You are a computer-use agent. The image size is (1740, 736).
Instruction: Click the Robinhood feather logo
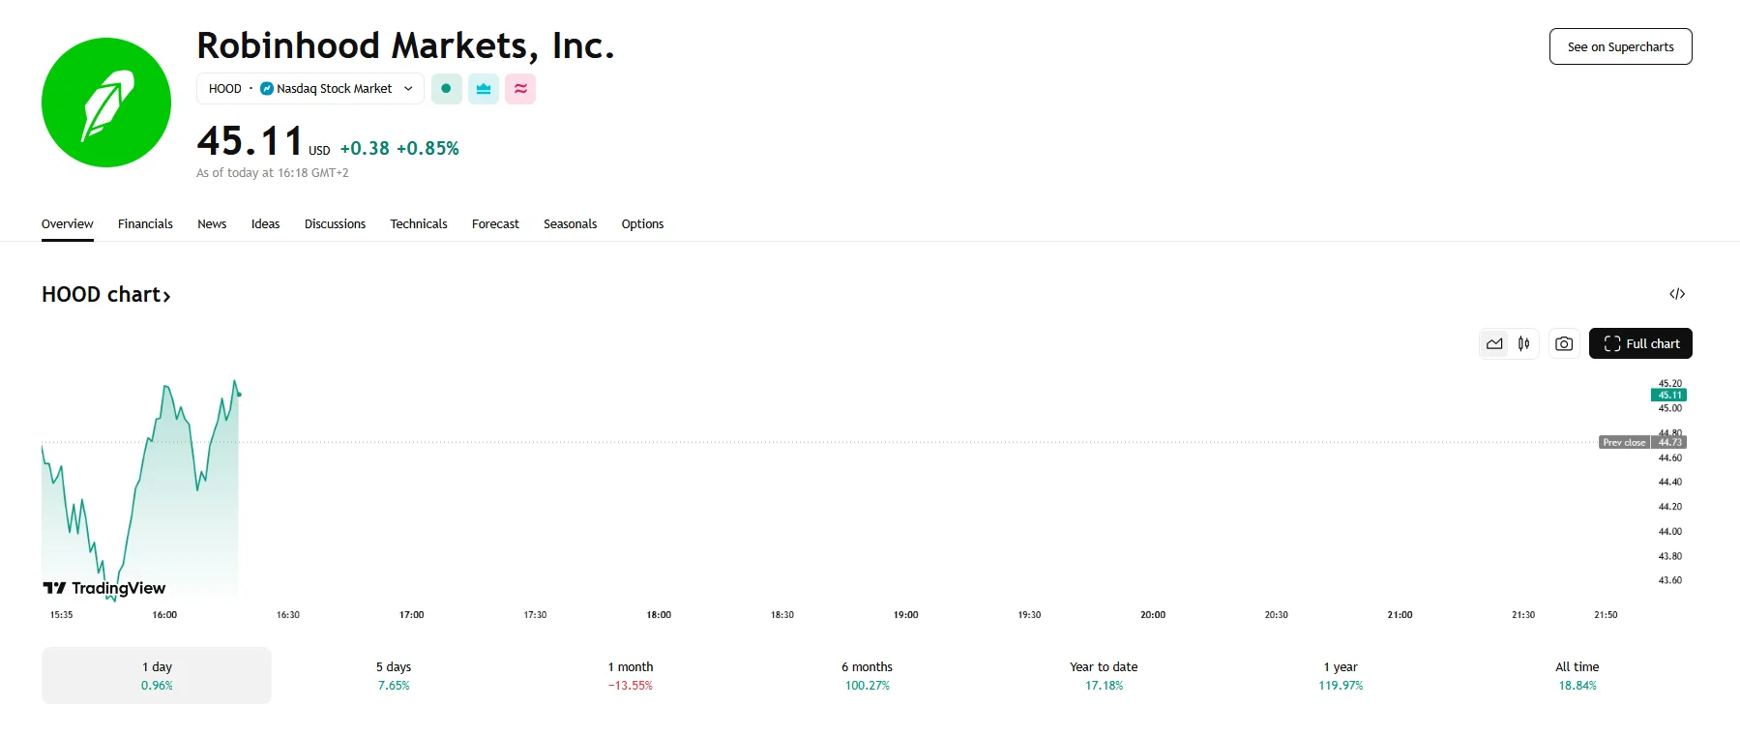pos(106,103)
